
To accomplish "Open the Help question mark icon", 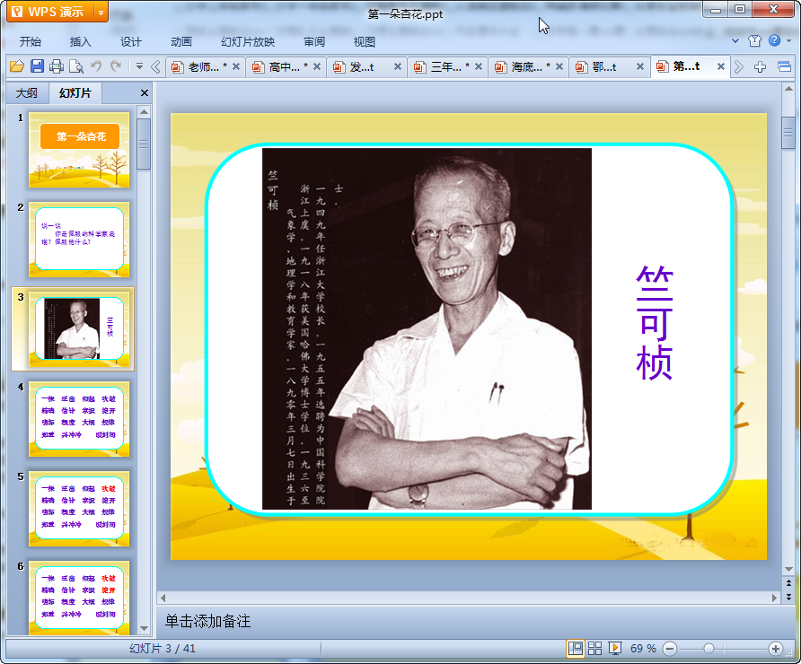I will point(774,40).
